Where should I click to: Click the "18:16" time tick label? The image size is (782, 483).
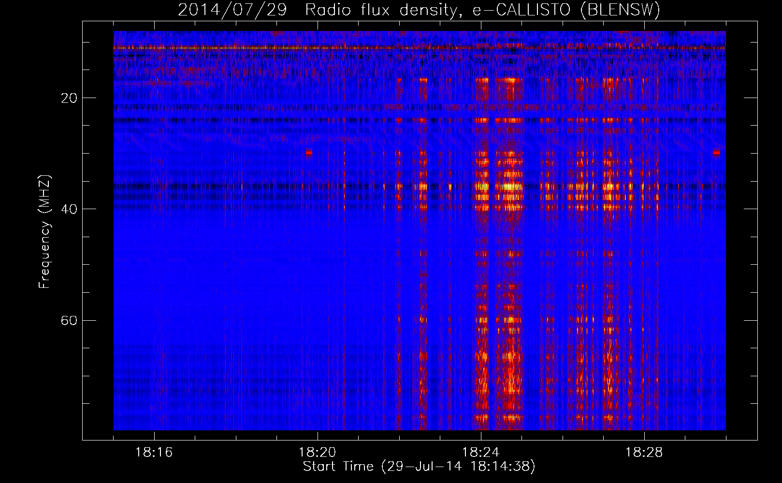pyautogui.click(x=154, y=453)
